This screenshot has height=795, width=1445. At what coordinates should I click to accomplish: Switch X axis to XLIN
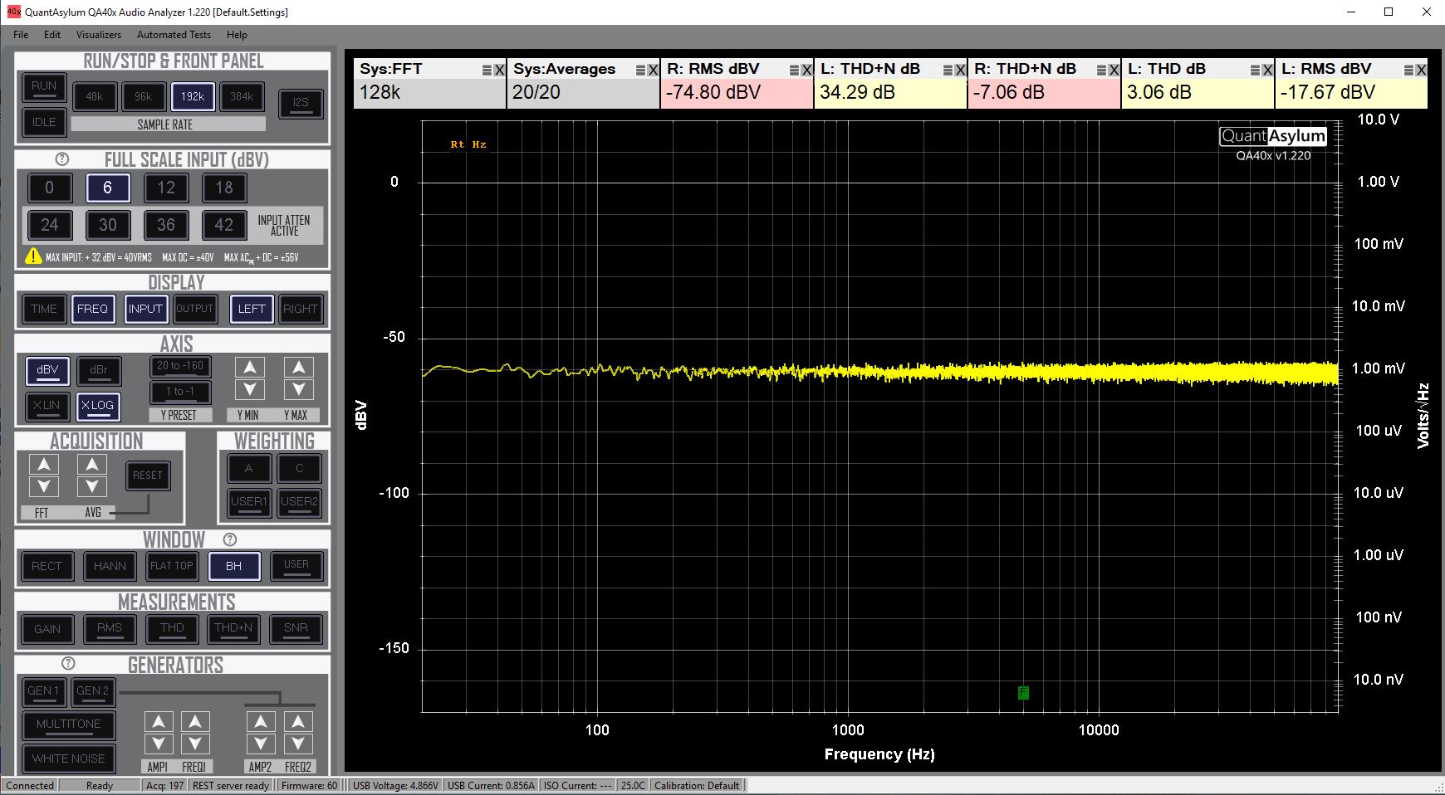click(x=47, y=406)
